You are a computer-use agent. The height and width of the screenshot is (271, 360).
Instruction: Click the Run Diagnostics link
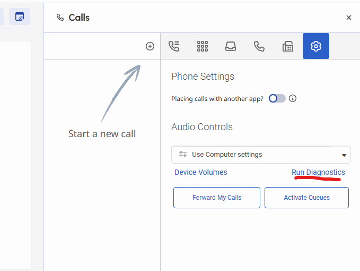point(318,172)
